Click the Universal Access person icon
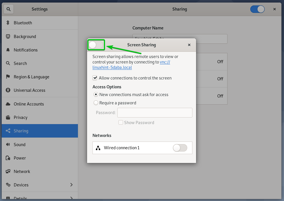The image size is (284, 201). [x=8, y=90]
